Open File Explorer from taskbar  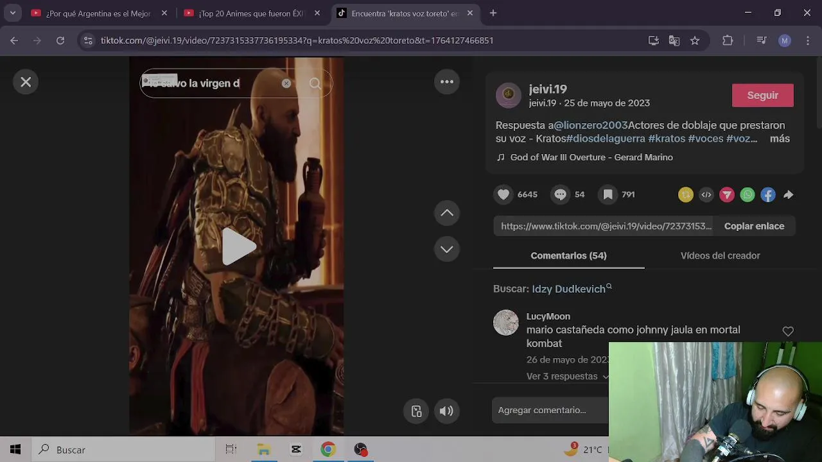click(x=264, y=450)
